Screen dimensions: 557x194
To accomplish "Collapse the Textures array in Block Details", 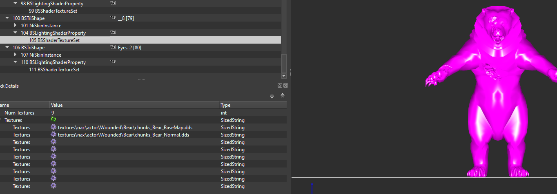I will click(x=1, y=120).
